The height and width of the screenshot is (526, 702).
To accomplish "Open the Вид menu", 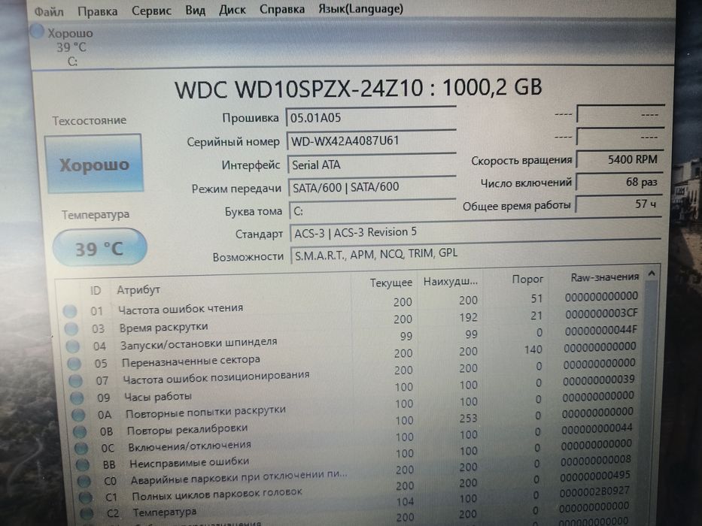I will click(195, 10).
